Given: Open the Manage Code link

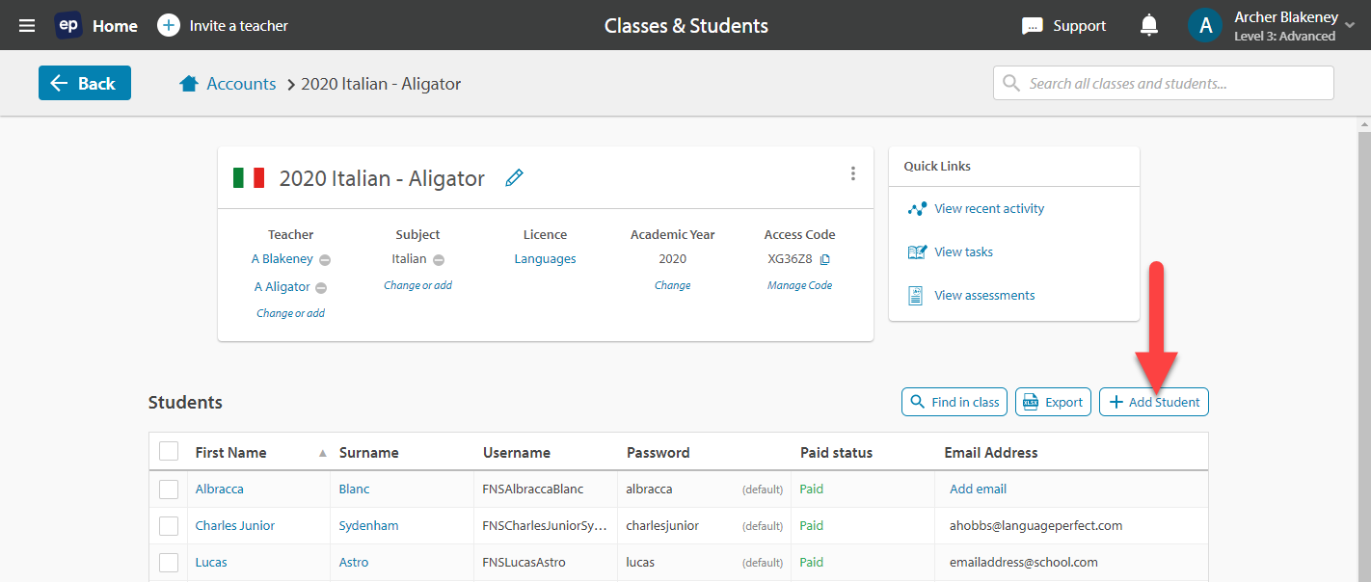Looking at the screenshot, I should coord(799,284).
